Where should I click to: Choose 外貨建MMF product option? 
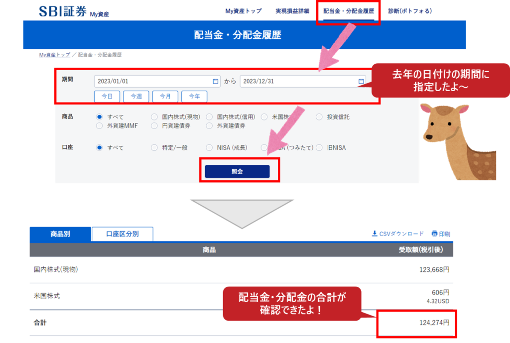(x=100, y=126)
